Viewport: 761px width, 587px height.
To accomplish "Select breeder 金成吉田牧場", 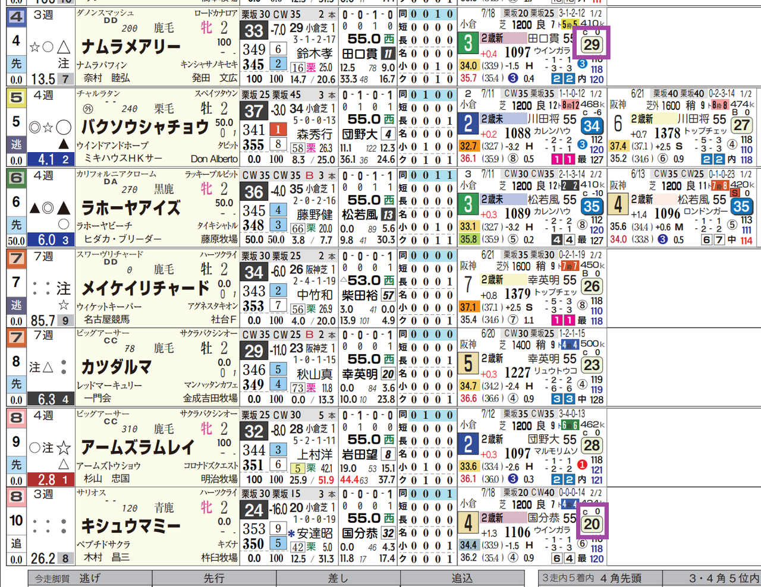I will click(x=210, y=399).
